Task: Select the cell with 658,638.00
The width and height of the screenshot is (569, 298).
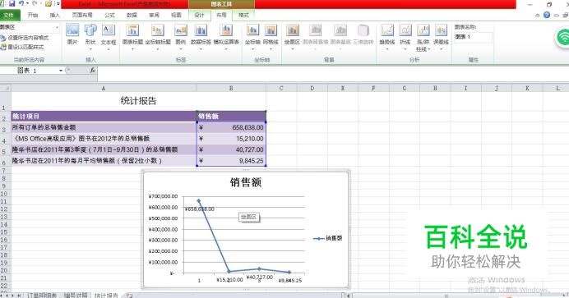Action: coord(231,127)
